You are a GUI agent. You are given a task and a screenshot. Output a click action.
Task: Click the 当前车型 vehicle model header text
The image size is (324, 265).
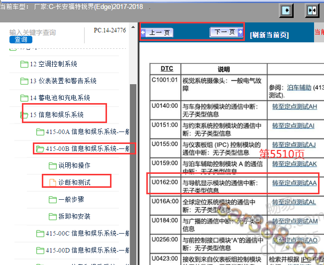(x=72, y=6)
